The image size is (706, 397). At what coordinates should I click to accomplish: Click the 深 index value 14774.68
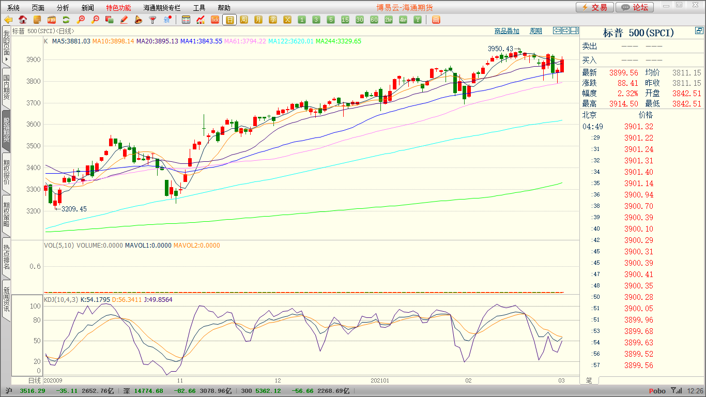click(148, 391)
